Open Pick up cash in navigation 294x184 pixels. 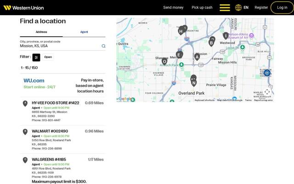click(x=202, y=7)
